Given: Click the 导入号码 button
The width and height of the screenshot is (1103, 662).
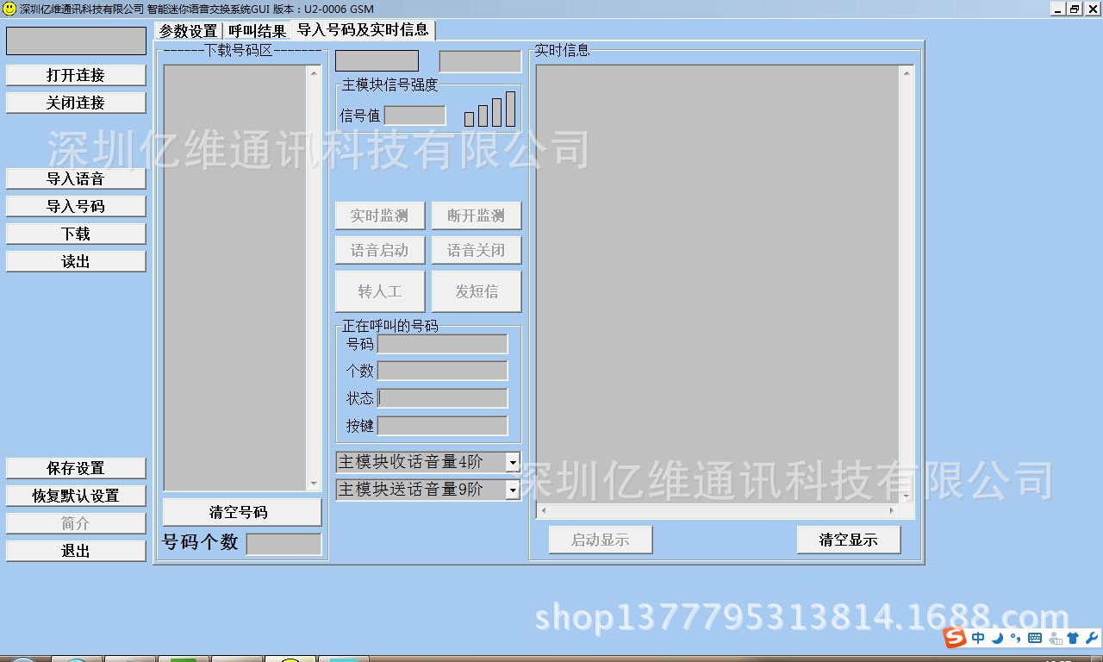Looking at the screenshot, I should pos(76,206).
